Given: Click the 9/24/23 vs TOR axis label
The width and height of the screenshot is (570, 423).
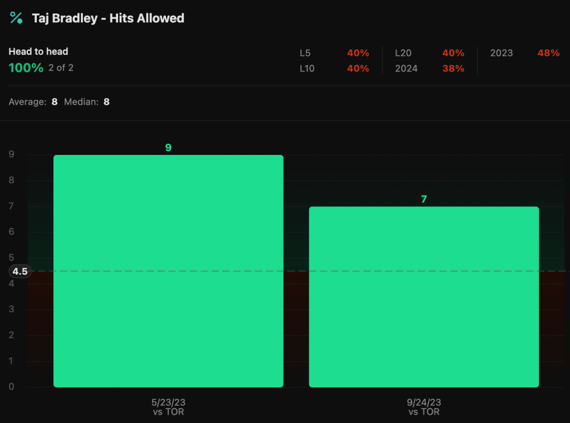Looking at the screenshot, I should click(423, 406).
